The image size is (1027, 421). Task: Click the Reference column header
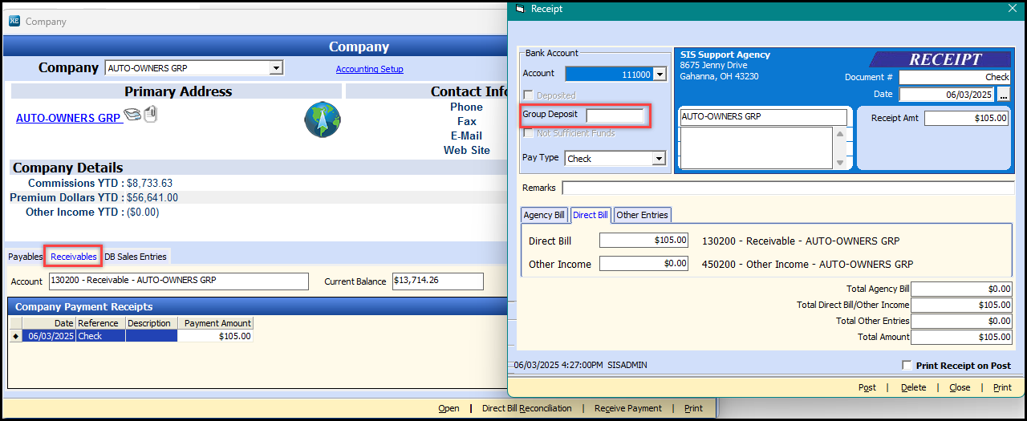click(100, 323)
